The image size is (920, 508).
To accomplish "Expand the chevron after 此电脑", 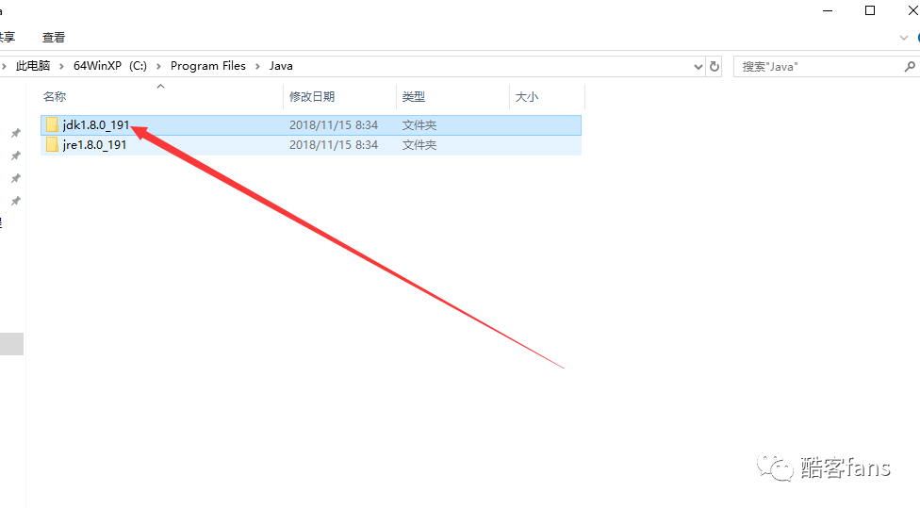I will [61, 66].
